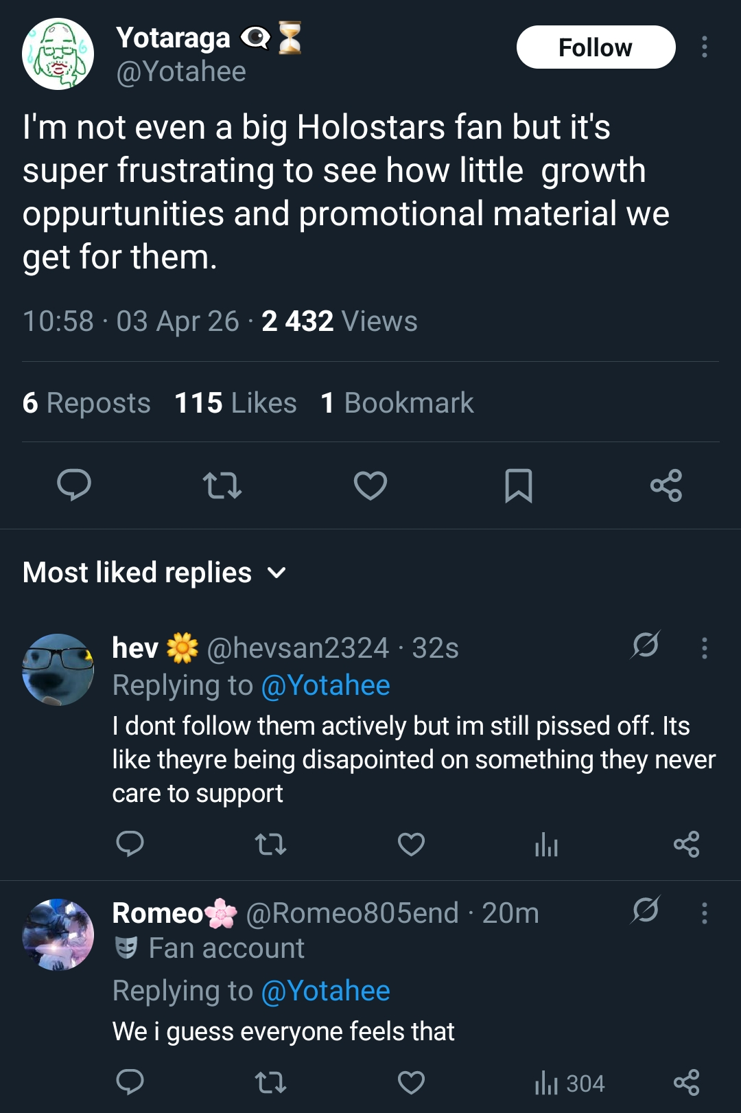The height and width of the screenshot is (1113, 741).
Task: Tap the Grok icon on hev's reply
Action: click(646, 645)
